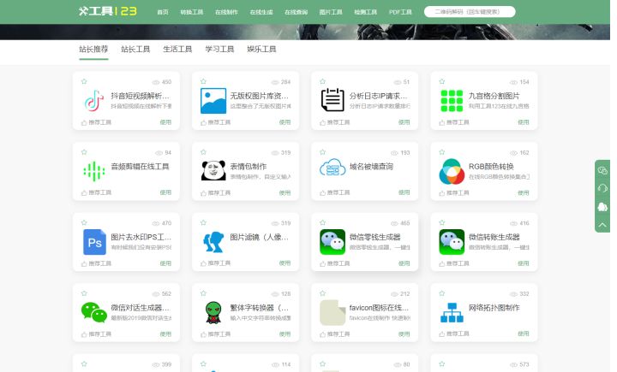The height and width of the screenshot is (372, 617).
Task: Toggle favorite star on 表情包制作 card
Action: point(203,152)
